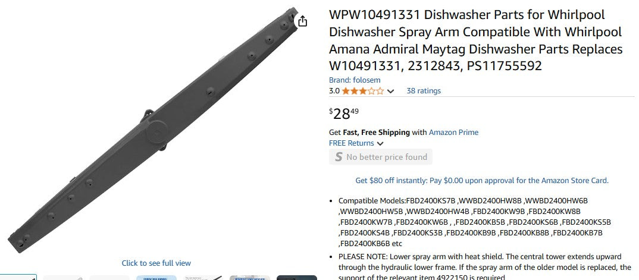
Task: Select the second product thumbnail
Action: coord(62,278)
